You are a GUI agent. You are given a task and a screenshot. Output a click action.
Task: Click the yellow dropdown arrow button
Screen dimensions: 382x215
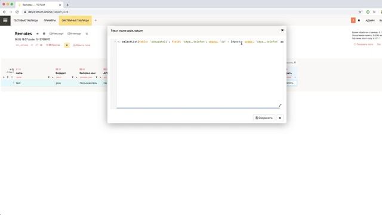tap(67, 45)
